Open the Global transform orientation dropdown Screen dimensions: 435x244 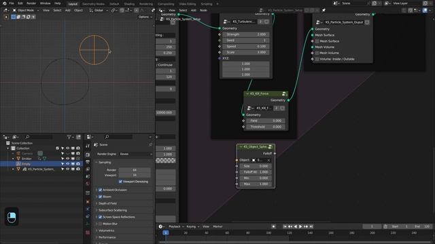[x=99, y=10]
